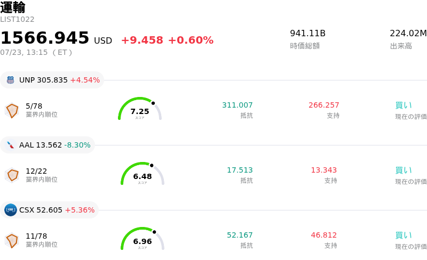Click the American Airlines logo icon
Viewport: 427px width, 260px height.
click(x=10, y=145)
